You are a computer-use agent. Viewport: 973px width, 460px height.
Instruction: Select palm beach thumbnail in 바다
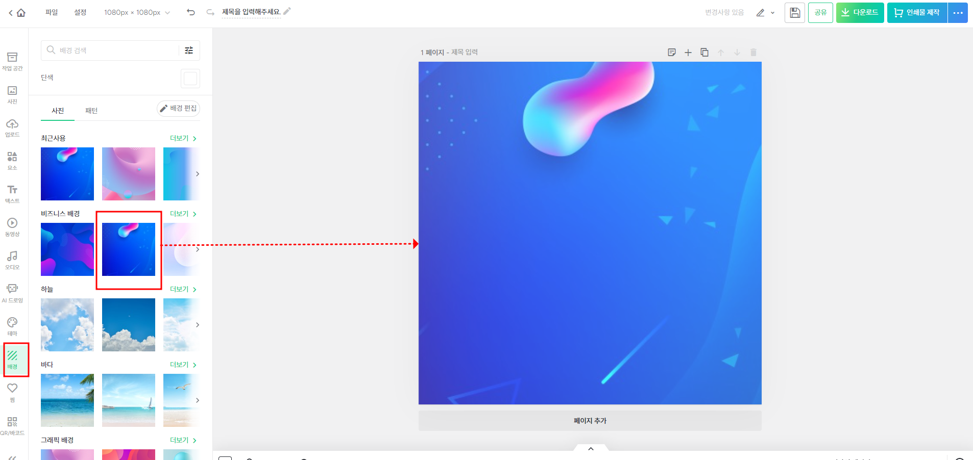(x=67, y=400)
